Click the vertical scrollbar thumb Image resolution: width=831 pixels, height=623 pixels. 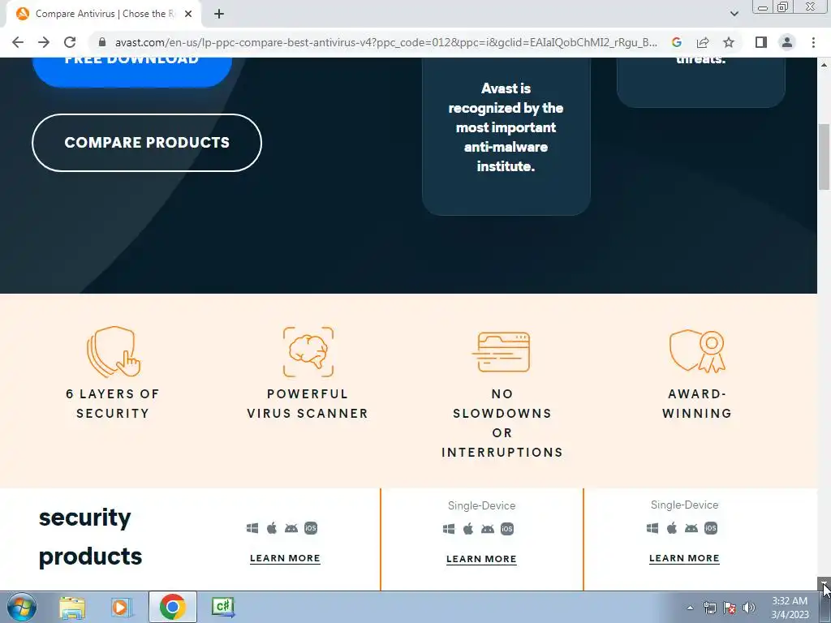tap(824, 157)
